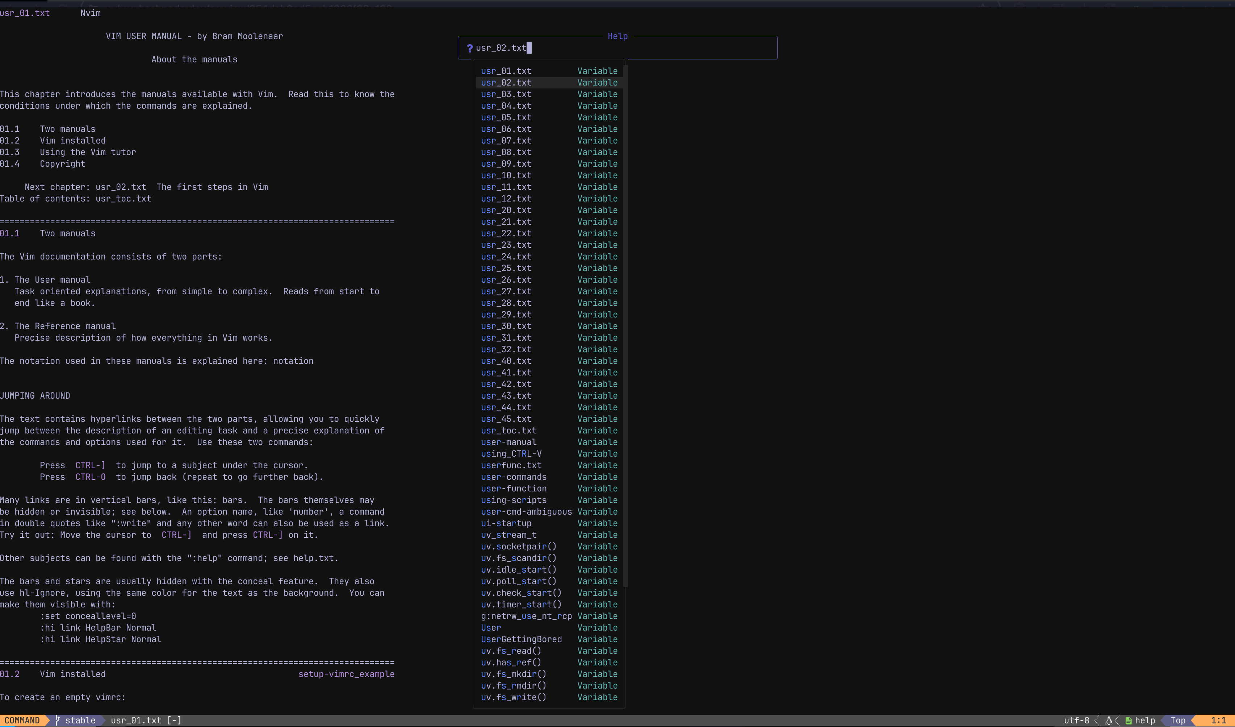Viewport: 1235px width, 727px height.
Task: Follow the usr_02.txt next chapter link
Action: coord(121,187)
